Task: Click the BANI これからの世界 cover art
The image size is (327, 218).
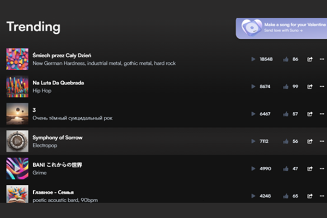Action: coord(17,168)
